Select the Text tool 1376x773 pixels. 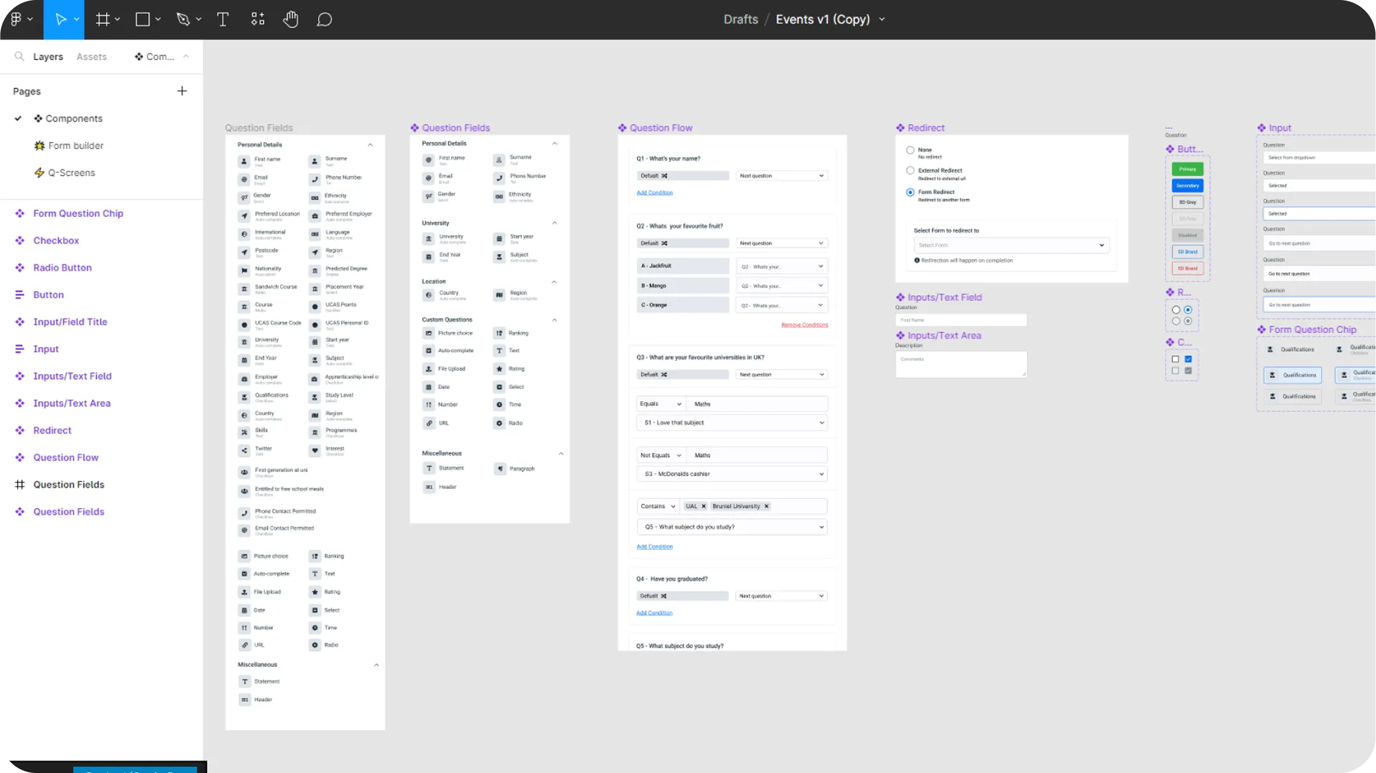[x=223, y=19]
